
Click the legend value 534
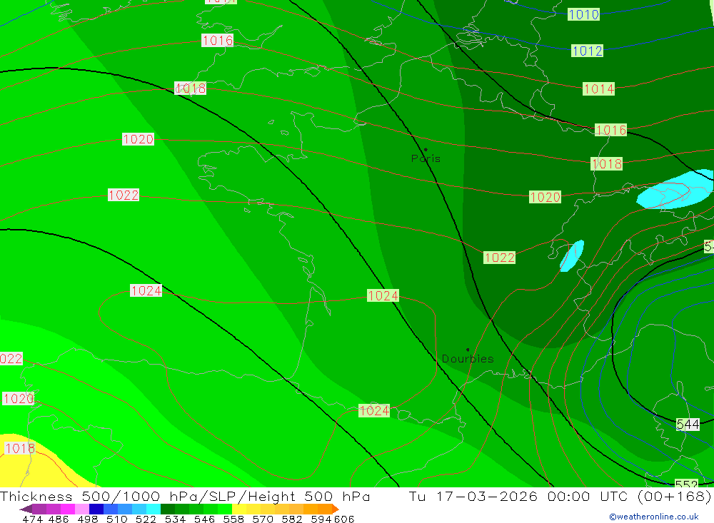[175, 519]
